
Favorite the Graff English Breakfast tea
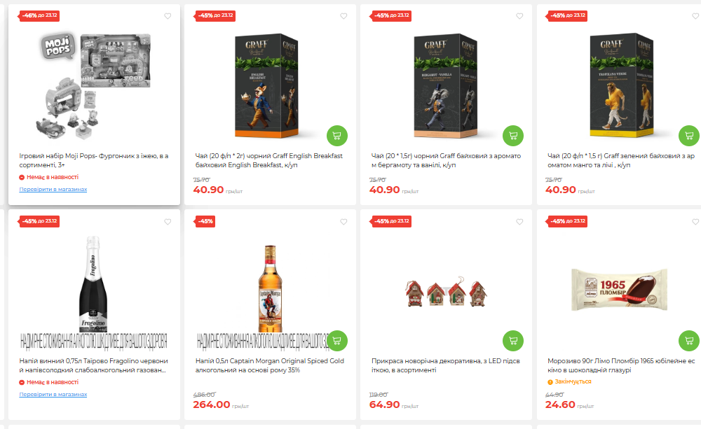[343, 16]
